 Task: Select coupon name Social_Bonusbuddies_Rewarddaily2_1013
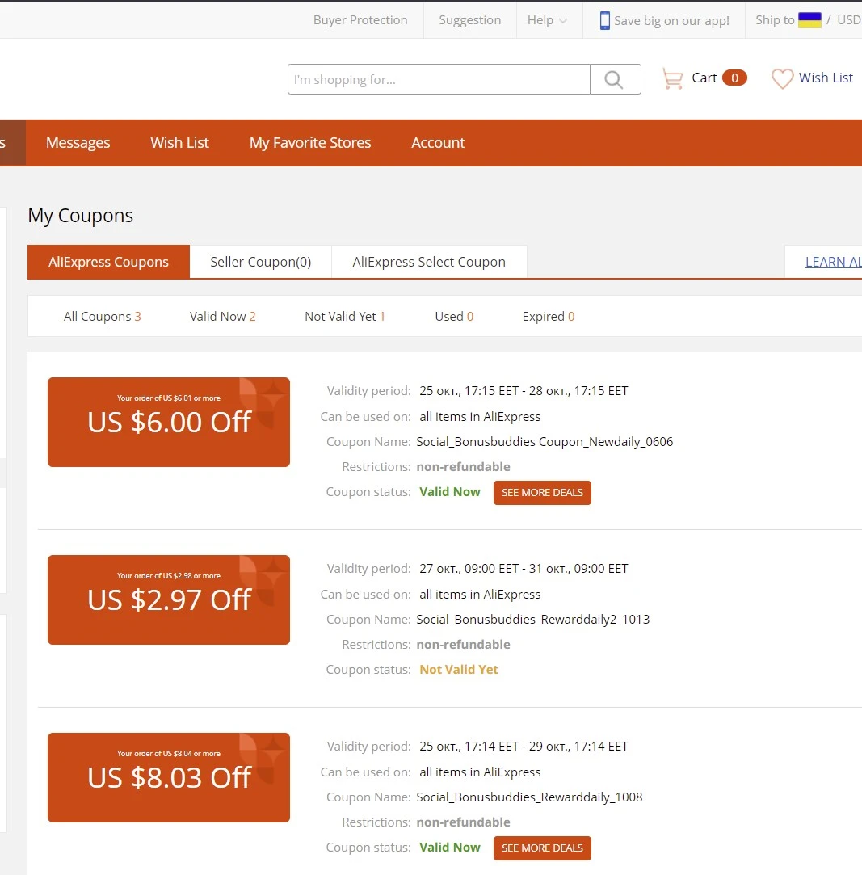533,620
